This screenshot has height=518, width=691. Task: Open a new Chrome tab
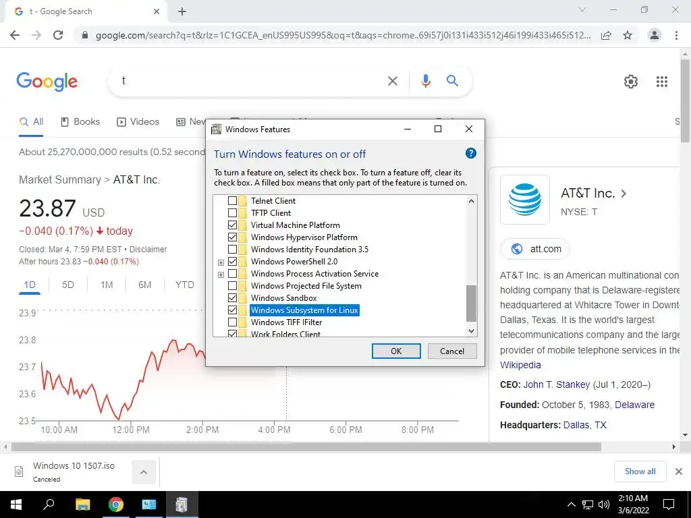click(x=182, y=11)
